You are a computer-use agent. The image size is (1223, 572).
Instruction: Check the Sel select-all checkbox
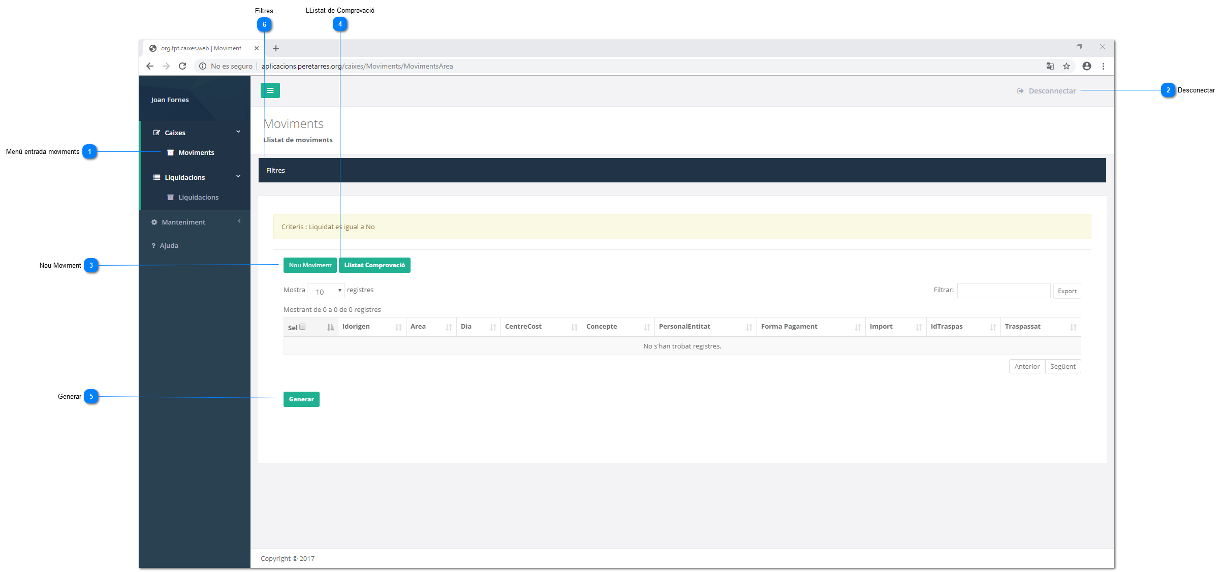tap(302, 327)
